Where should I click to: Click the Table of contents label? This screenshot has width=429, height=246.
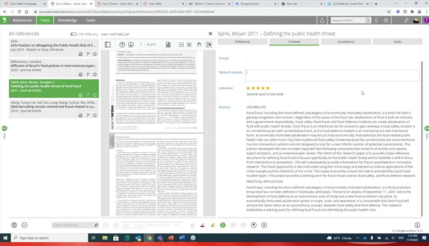[x=230, y=72]
